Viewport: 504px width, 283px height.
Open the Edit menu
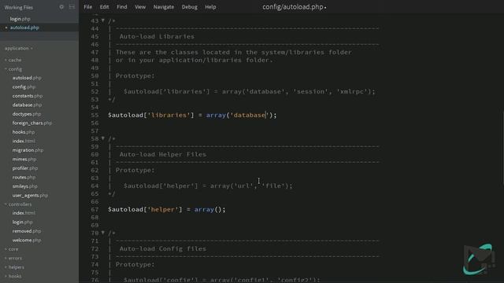tap(104, 7)
